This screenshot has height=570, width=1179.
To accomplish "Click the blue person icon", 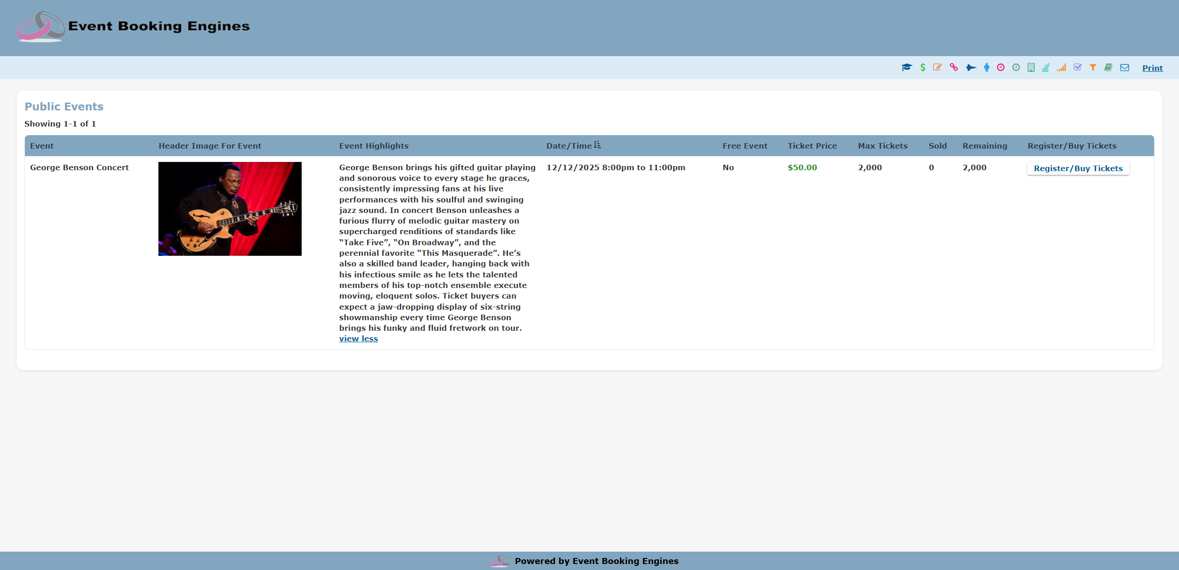I will click(986, 68).
